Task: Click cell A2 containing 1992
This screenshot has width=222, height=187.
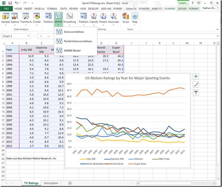Action: click(x=12, y=56)
